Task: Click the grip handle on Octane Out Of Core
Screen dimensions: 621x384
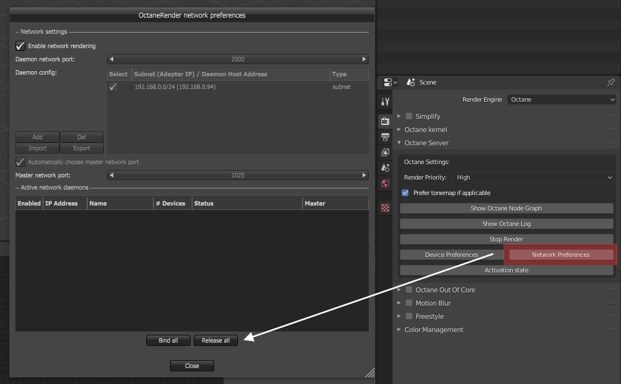Action: tap(613, 290)
